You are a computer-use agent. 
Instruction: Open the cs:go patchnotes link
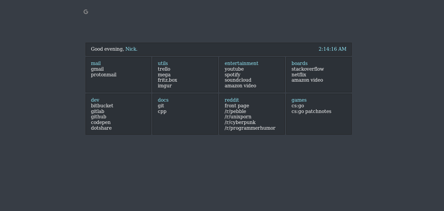[311, 111]
